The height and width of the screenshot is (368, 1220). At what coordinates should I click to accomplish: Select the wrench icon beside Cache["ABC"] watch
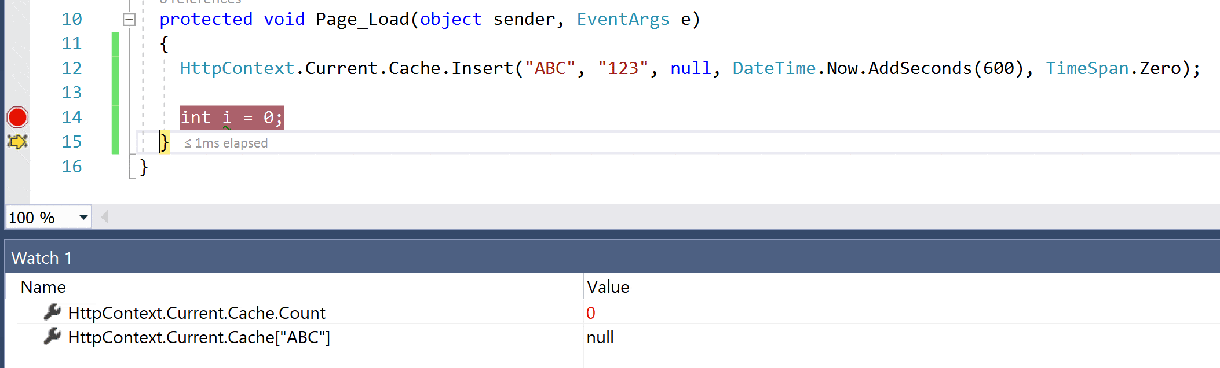pos(52,337)
